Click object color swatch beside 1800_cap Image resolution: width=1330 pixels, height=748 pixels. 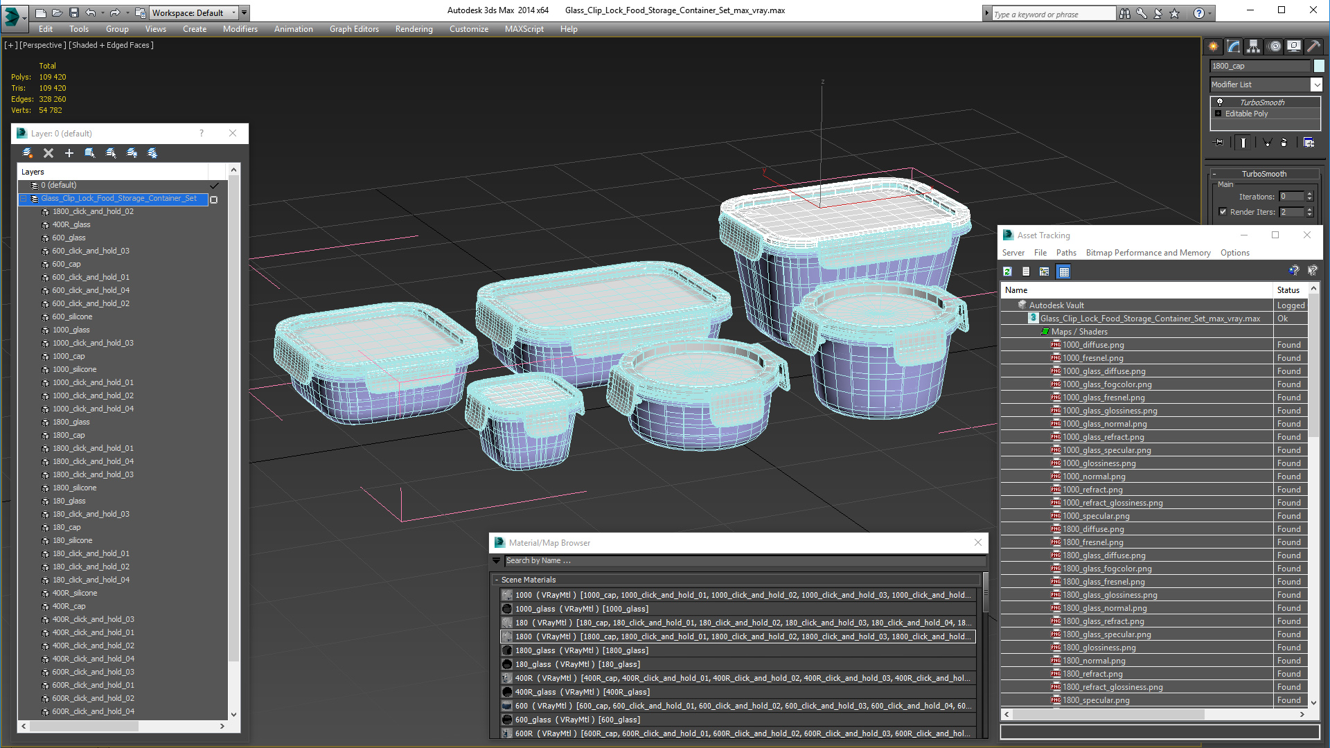coord(1318,66)
